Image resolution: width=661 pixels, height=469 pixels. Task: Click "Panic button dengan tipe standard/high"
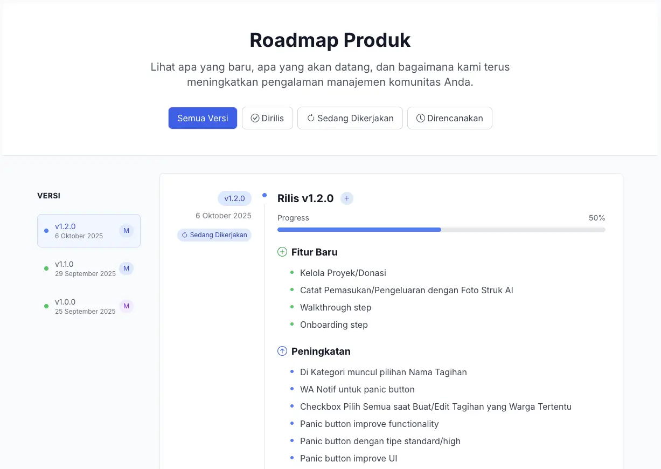[x=380, y=441]
